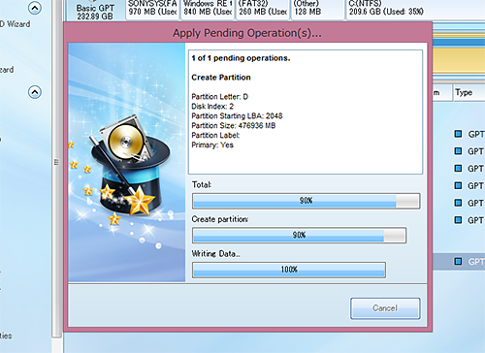Viewport: 485px width, 353px height.
Task: Click the 'Partition Starting LBA: 2048' line
Action: [x=237, y=116]
